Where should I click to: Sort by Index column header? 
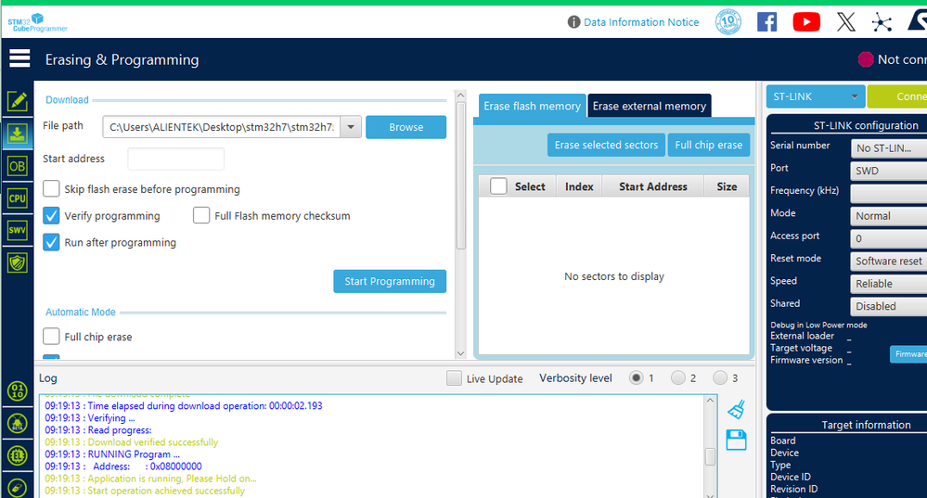pyautogui.click(x=579, y=186)
